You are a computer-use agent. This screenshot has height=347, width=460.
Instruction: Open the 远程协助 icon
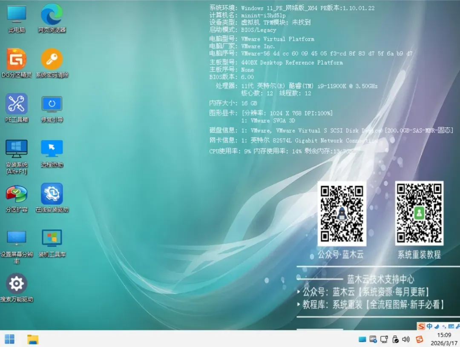[x=52, y=153]
